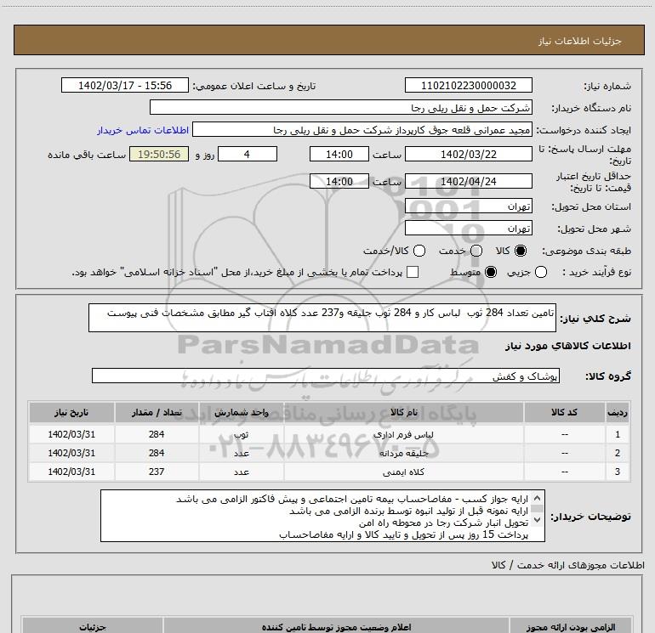Click the delivery city field تهران
The height and width of the screenshot is (633, 655).
[468, 229]
